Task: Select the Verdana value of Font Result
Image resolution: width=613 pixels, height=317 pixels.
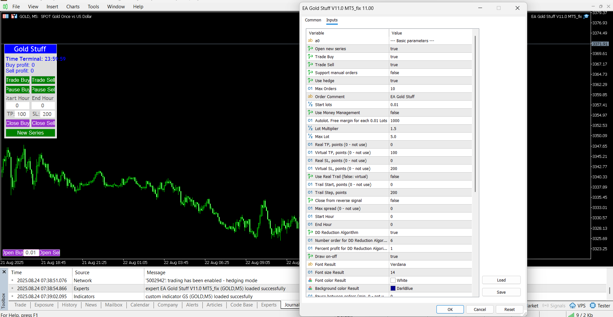Action: click(x=430, y=264)
